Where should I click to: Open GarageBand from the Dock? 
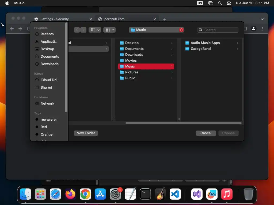[x=160, y=194]
